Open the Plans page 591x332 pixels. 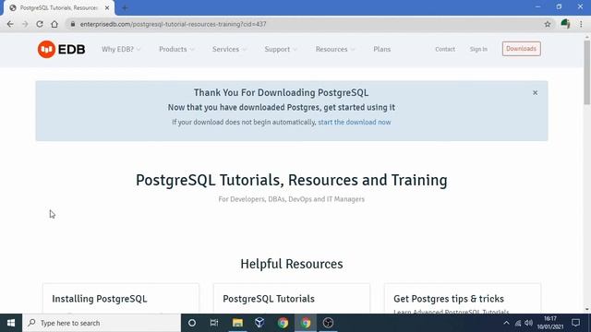pyautogui.click(x=381, y=49)
